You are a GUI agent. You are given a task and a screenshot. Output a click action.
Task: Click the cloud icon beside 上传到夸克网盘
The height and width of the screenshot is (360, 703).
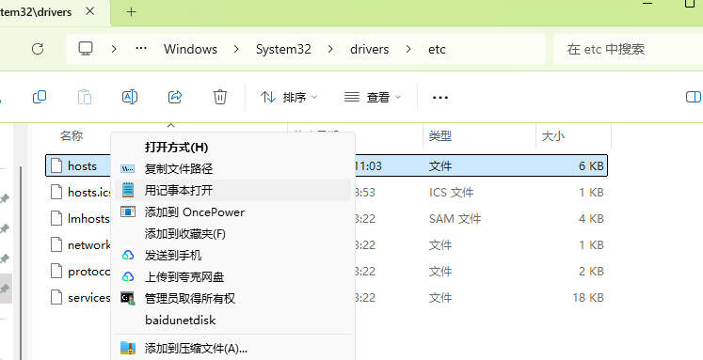tap(128, 276)
